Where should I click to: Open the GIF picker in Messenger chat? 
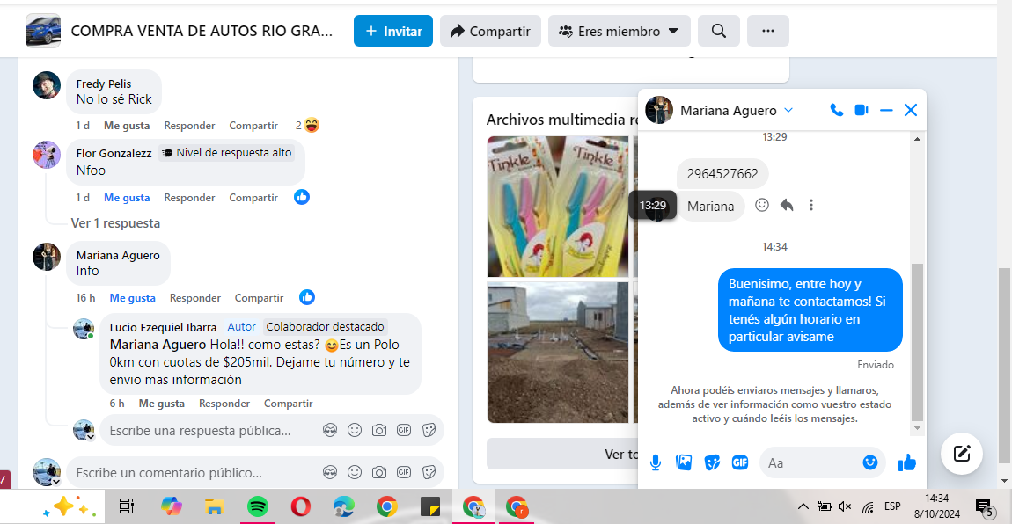740,462
